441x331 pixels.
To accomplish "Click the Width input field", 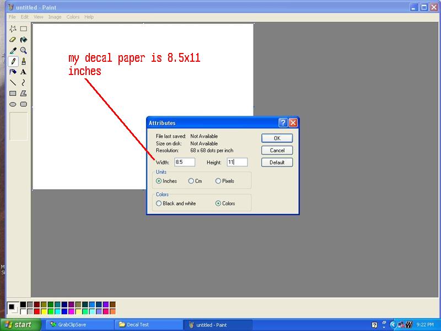I will coord(185,162).
